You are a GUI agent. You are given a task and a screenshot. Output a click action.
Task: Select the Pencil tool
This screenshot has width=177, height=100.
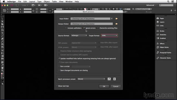2,42
